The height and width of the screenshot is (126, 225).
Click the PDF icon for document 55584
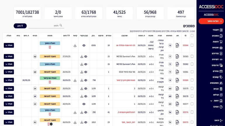click(177, 45)
